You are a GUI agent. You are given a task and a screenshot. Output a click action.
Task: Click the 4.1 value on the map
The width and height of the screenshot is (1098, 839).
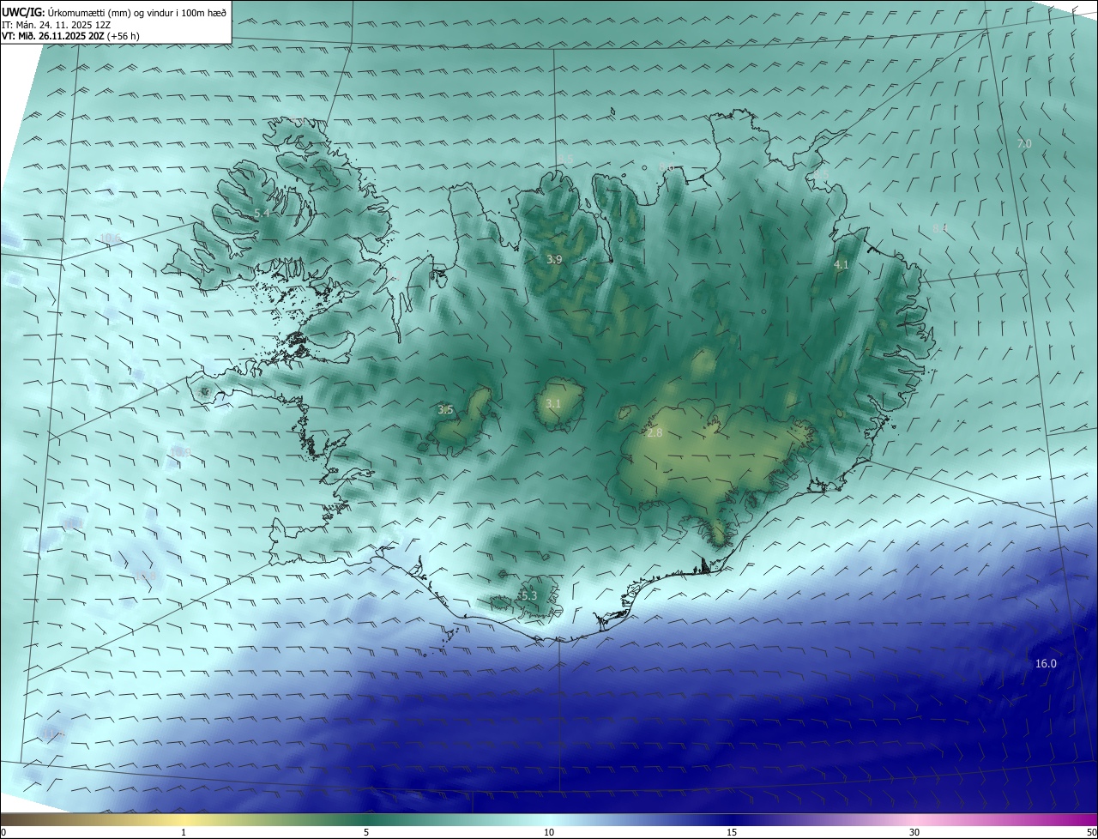coord(842,265)
